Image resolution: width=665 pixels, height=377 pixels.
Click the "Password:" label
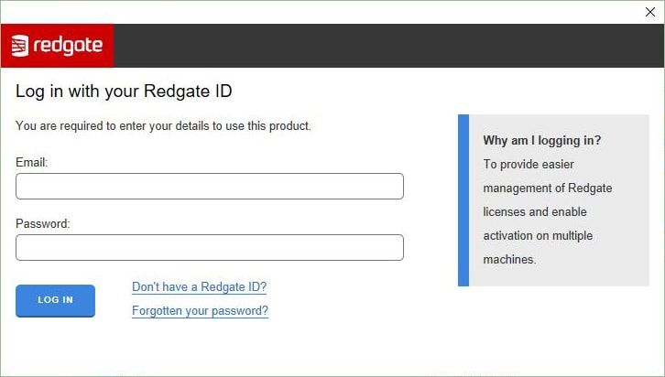(x=43, y=223)
